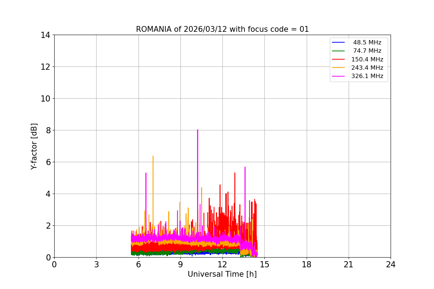Select the 326.1 MHz legend label
The image size is (434, 289).
[x=367, y=76]
